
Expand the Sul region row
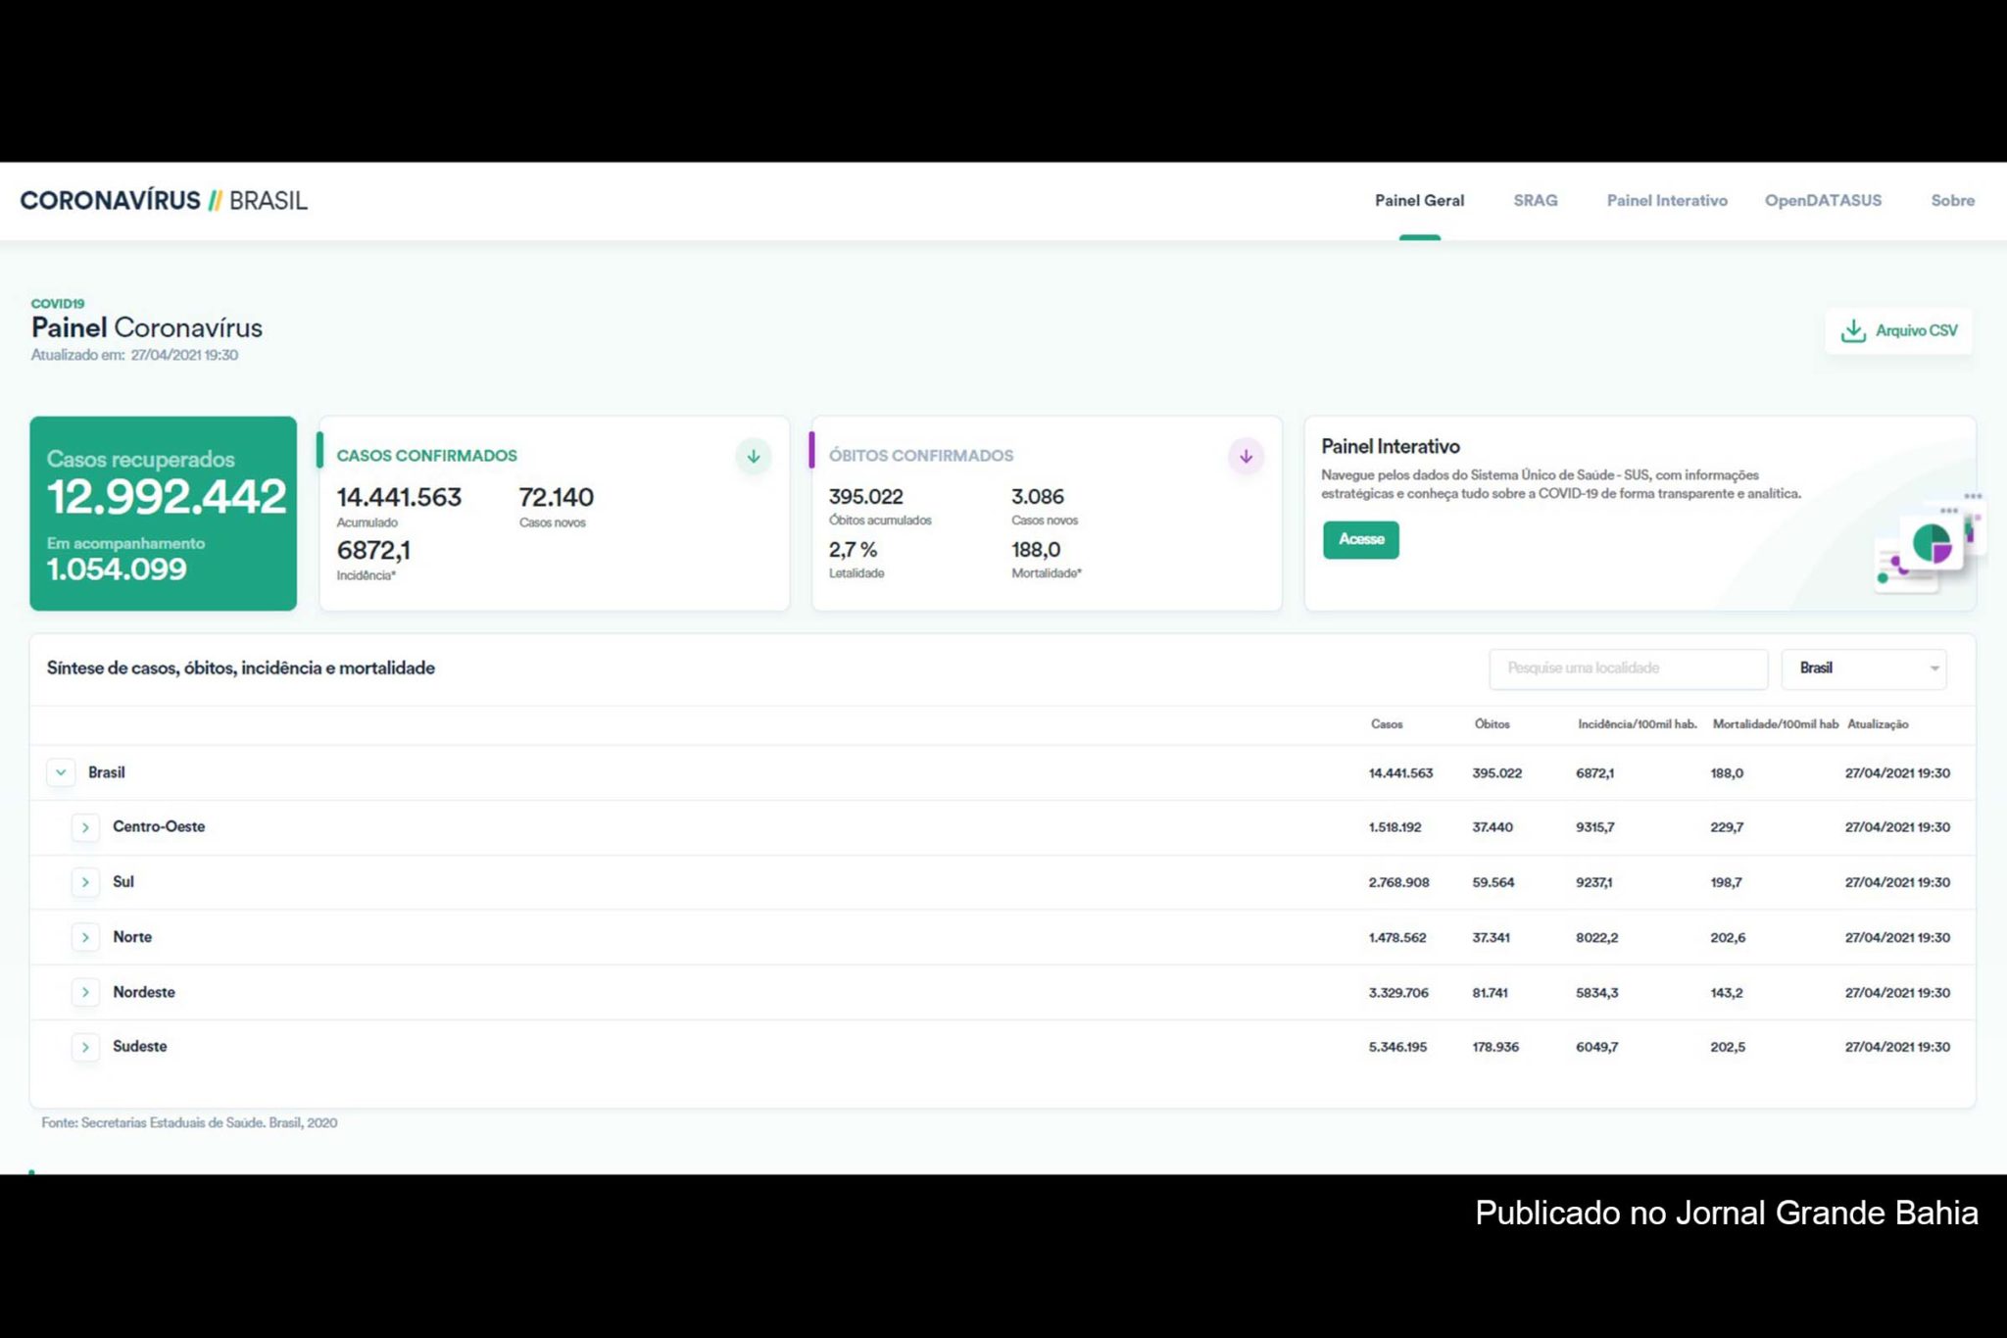(85, 882)
